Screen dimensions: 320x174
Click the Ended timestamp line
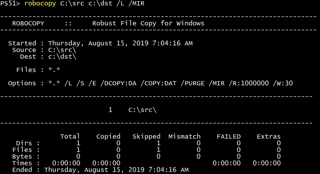100,170
